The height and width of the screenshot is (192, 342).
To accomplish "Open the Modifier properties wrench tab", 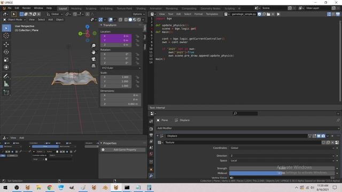I will [x=151, y=175].
